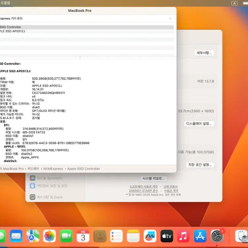Click the 데스크탑 및 Dock sidebar icon

coord(32,197)
